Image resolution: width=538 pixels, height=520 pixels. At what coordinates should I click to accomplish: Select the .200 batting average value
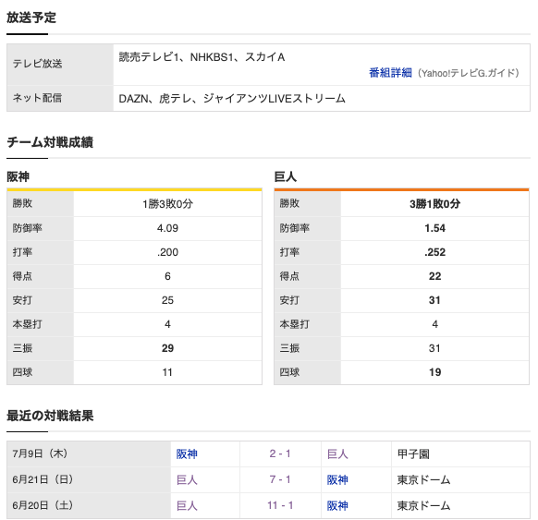pos(168,252)
